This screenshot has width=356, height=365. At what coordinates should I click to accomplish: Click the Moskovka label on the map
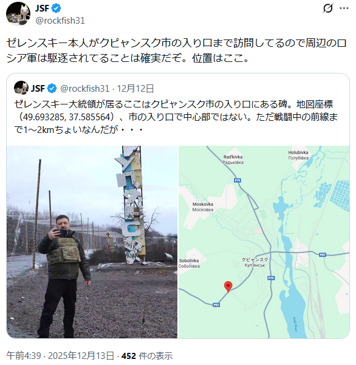pos(203,204)
